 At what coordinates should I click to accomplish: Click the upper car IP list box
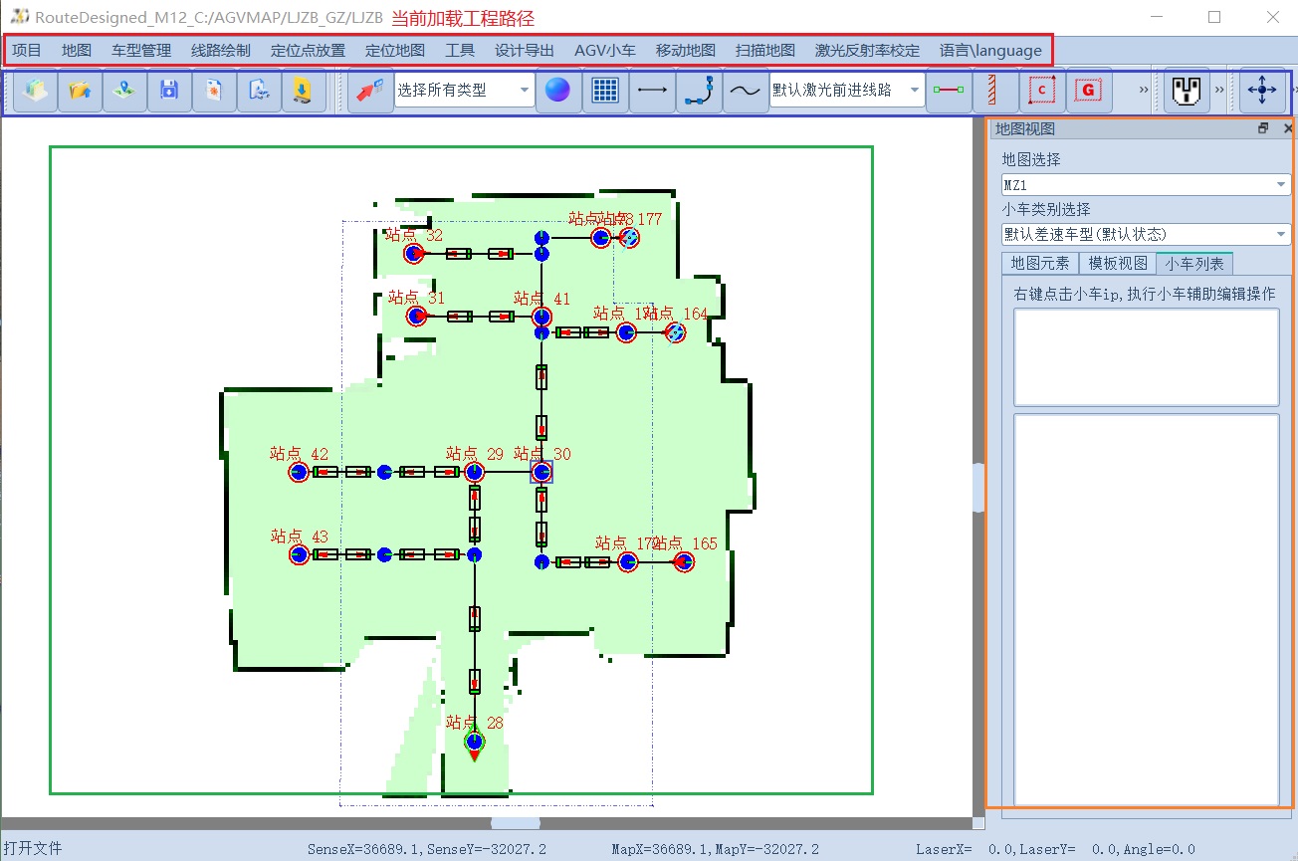pyautogui.click(x=1146, y=357)
